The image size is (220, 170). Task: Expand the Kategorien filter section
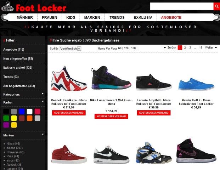(x=43, y=94)
